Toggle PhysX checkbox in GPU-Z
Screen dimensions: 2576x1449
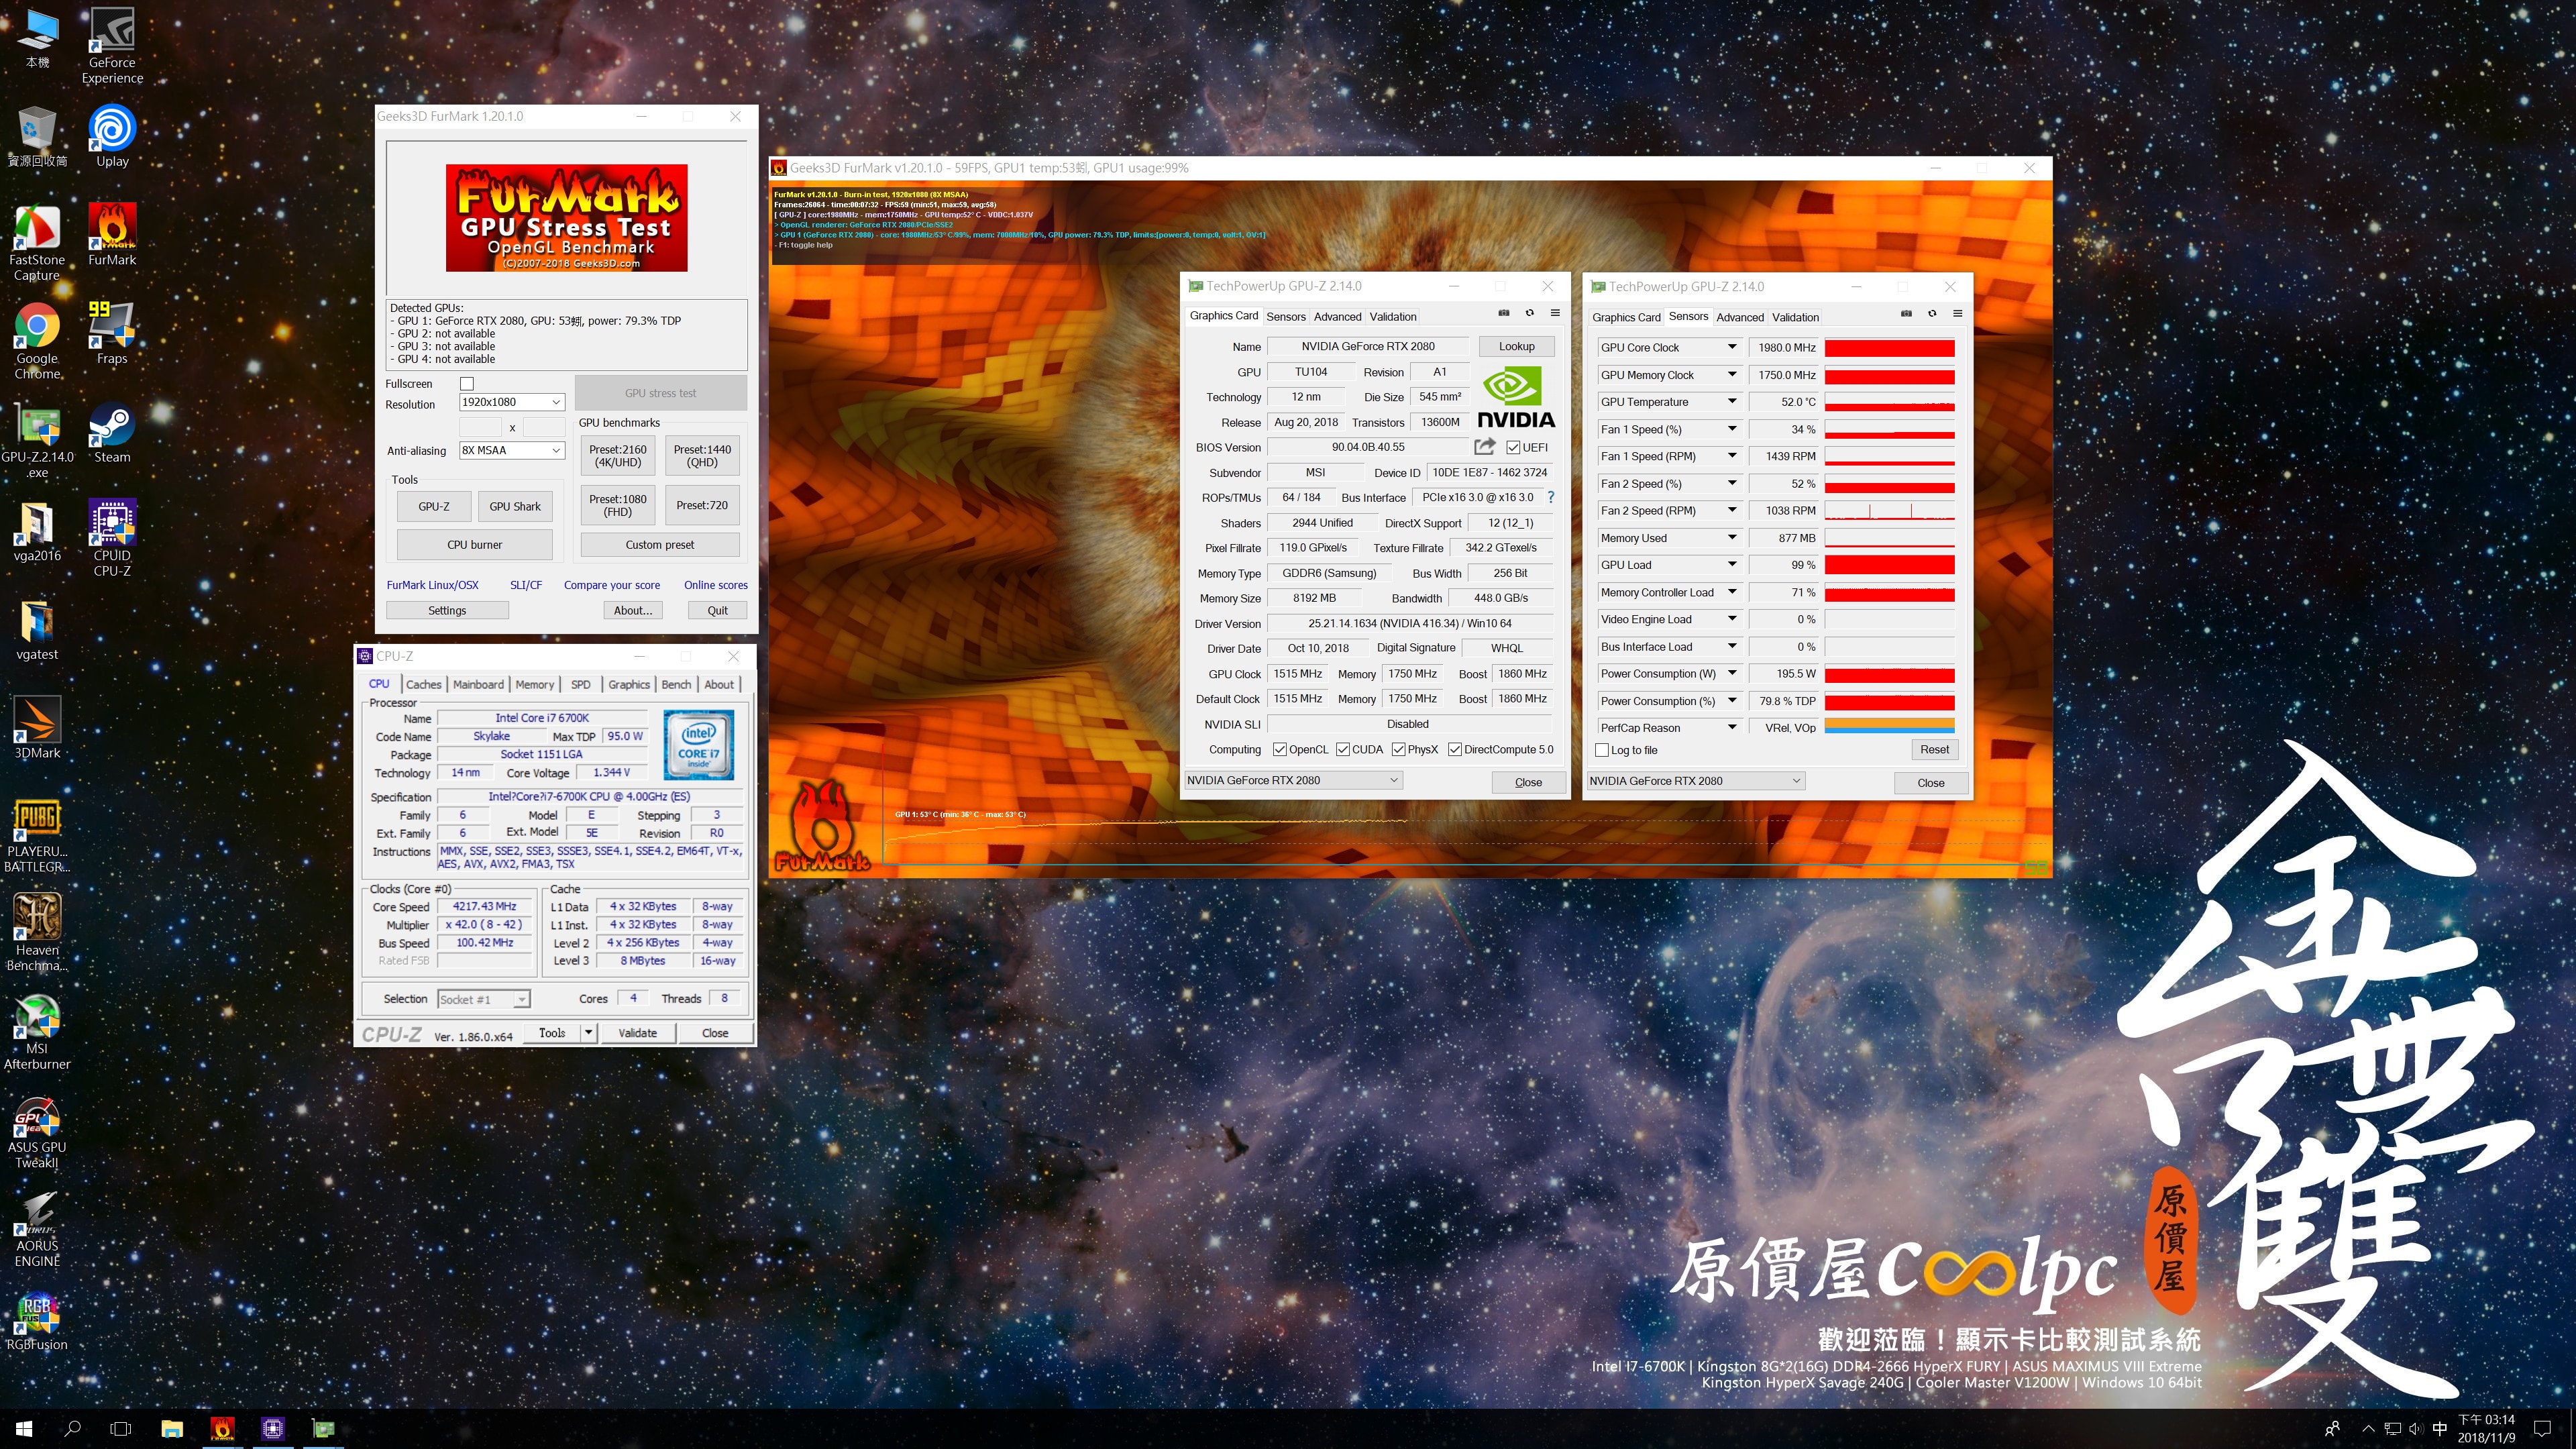1398,749
